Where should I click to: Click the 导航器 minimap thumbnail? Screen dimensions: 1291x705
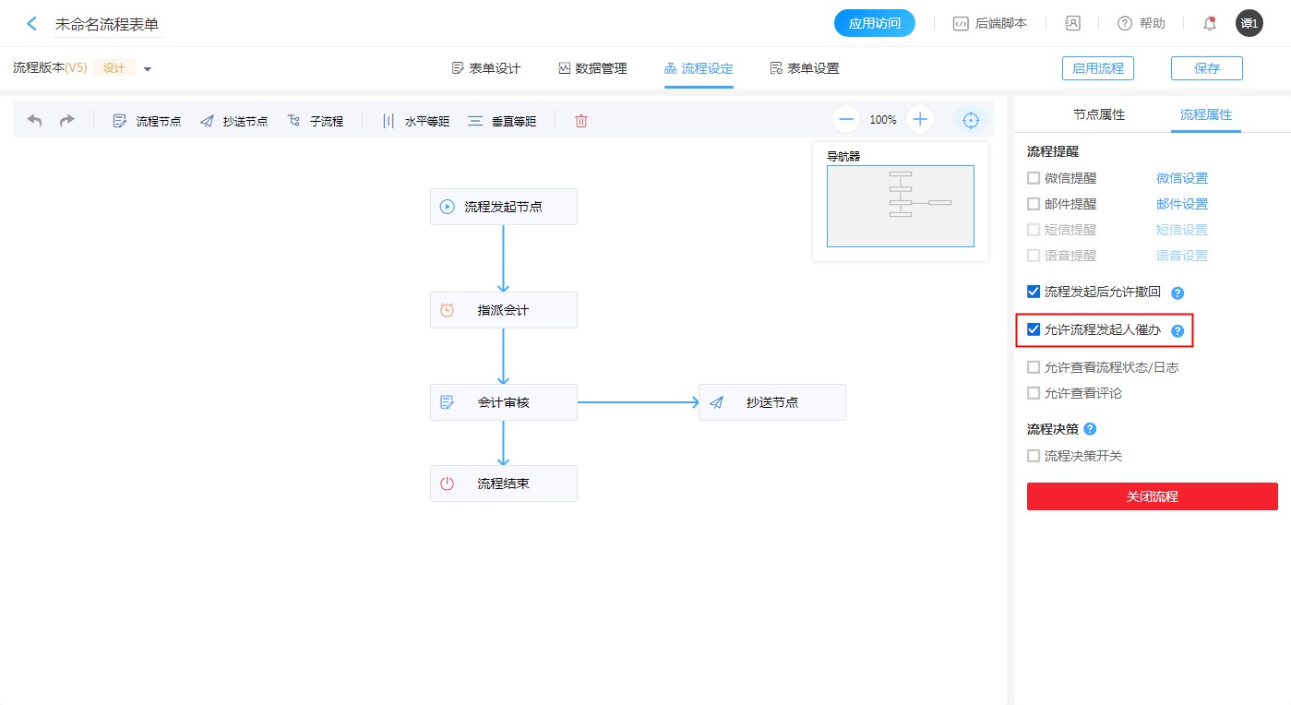(900, 206)
